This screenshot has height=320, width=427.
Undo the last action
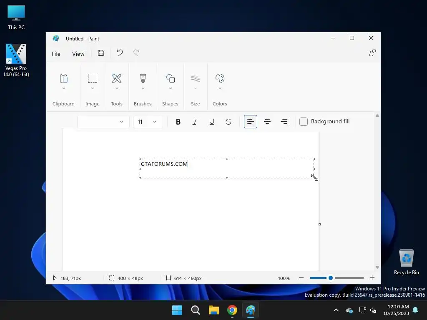click(x=120, y=53)
